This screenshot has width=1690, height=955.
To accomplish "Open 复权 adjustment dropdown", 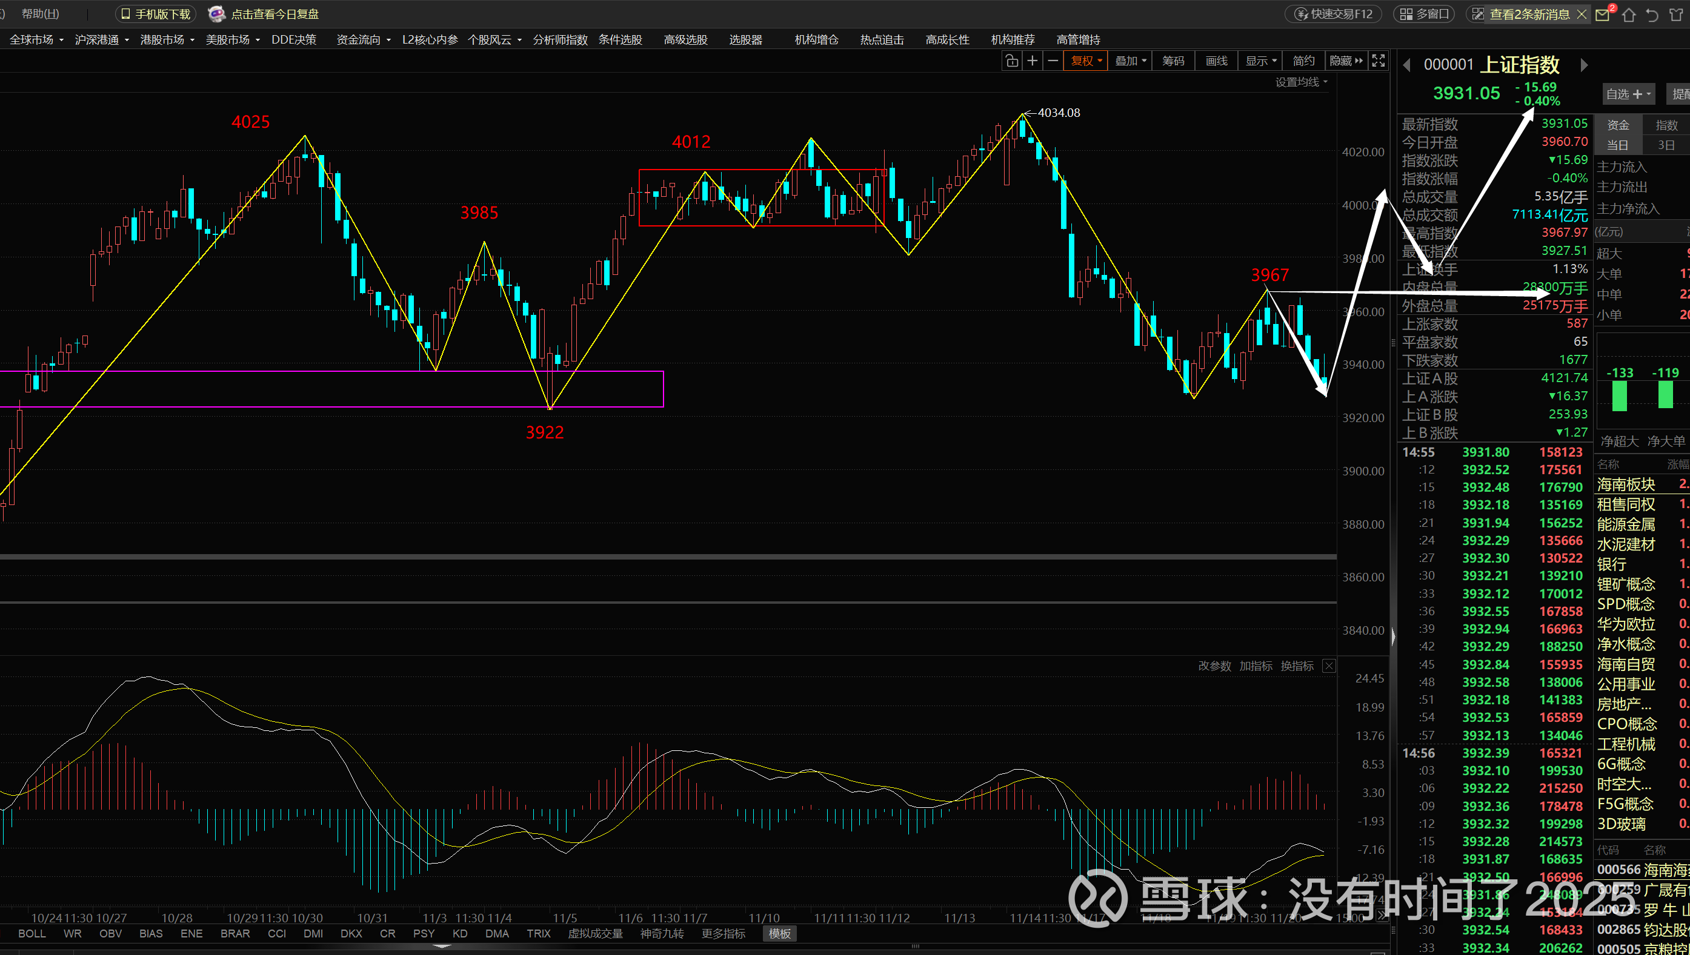I will tap(1086, 61).
